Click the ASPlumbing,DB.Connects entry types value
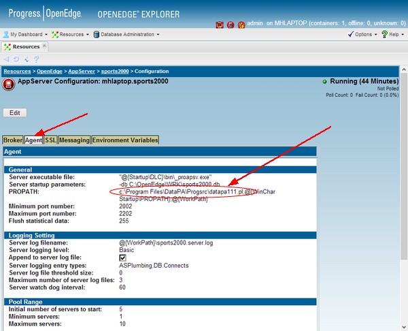Image resolution: width=408 pixels, height=331 pixels. 154,266
